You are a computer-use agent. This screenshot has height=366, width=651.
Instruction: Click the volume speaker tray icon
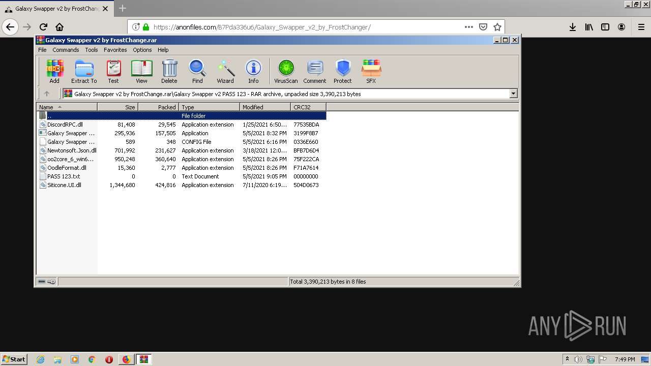click(x=578, y=359)
